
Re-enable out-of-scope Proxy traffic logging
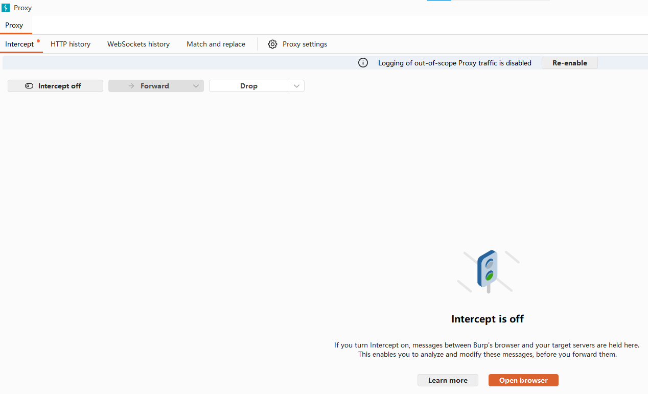(569, 63)
